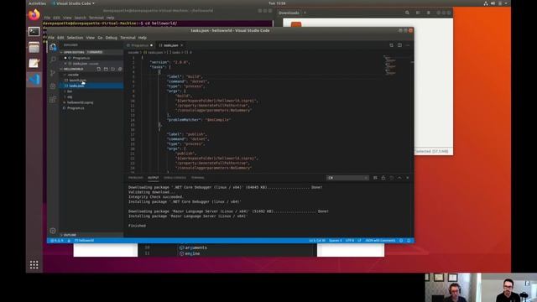The image size is (537, 302).
Task: Show Applications grid in the dock
Action: click(34, 265)
